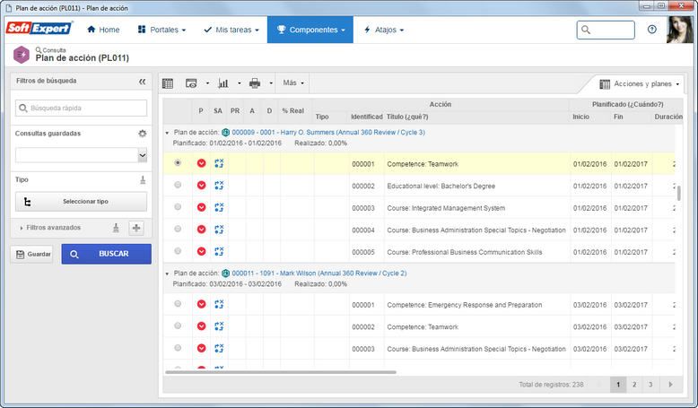The image size is (698, 408).
Task: Open the Acciones y planes view dropdown
Action: click(x=640, y=84)
